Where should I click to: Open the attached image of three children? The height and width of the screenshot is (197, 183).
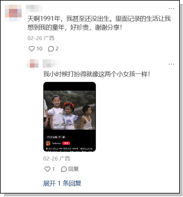pyautogui.click(x=69, y=117)
